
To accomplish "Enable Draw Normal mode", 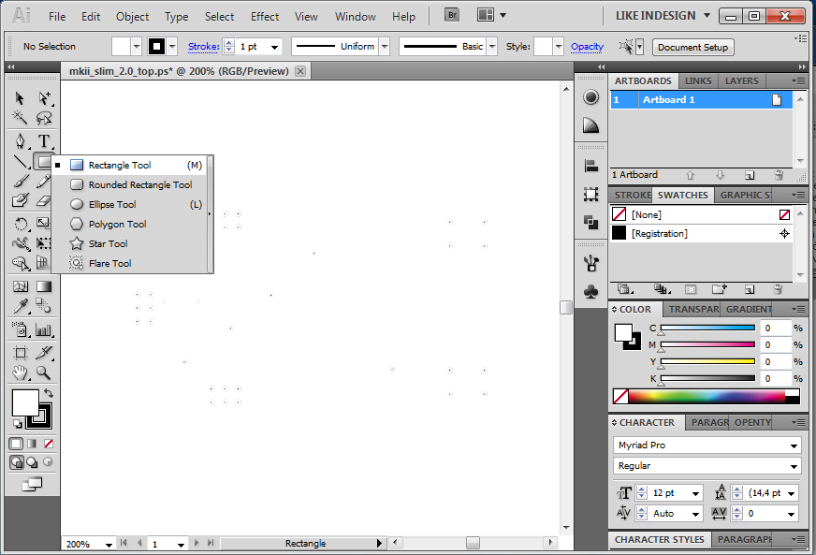I will (17, 461).
